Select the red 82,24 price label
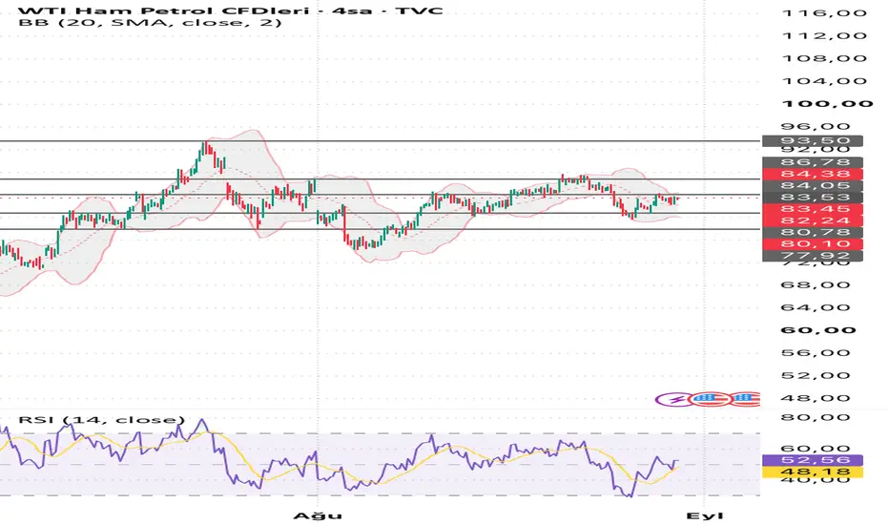Image resolution: width=889 pixels, height=525 pixels. point(813,220)
